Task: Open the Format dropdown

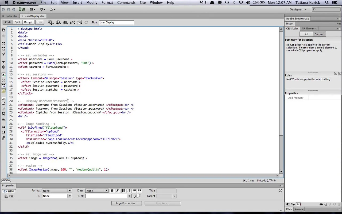Action: coord(57,191)
